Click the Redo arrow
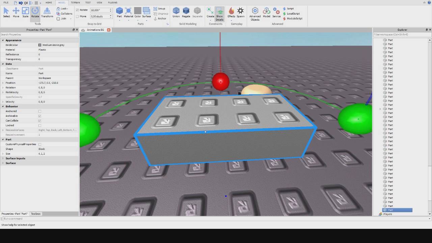432x243 pixels. point(26,3)
